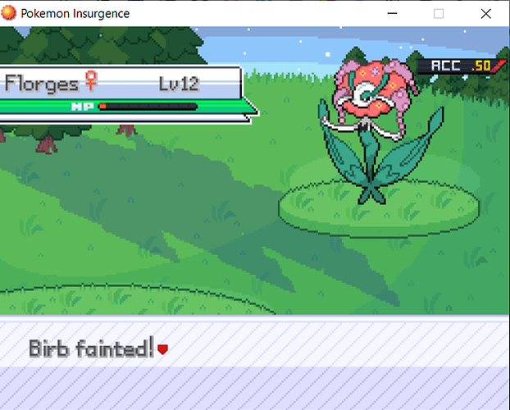
Task: Click the 'Pokemon Insurgence' window title
Action: (75, 14)
